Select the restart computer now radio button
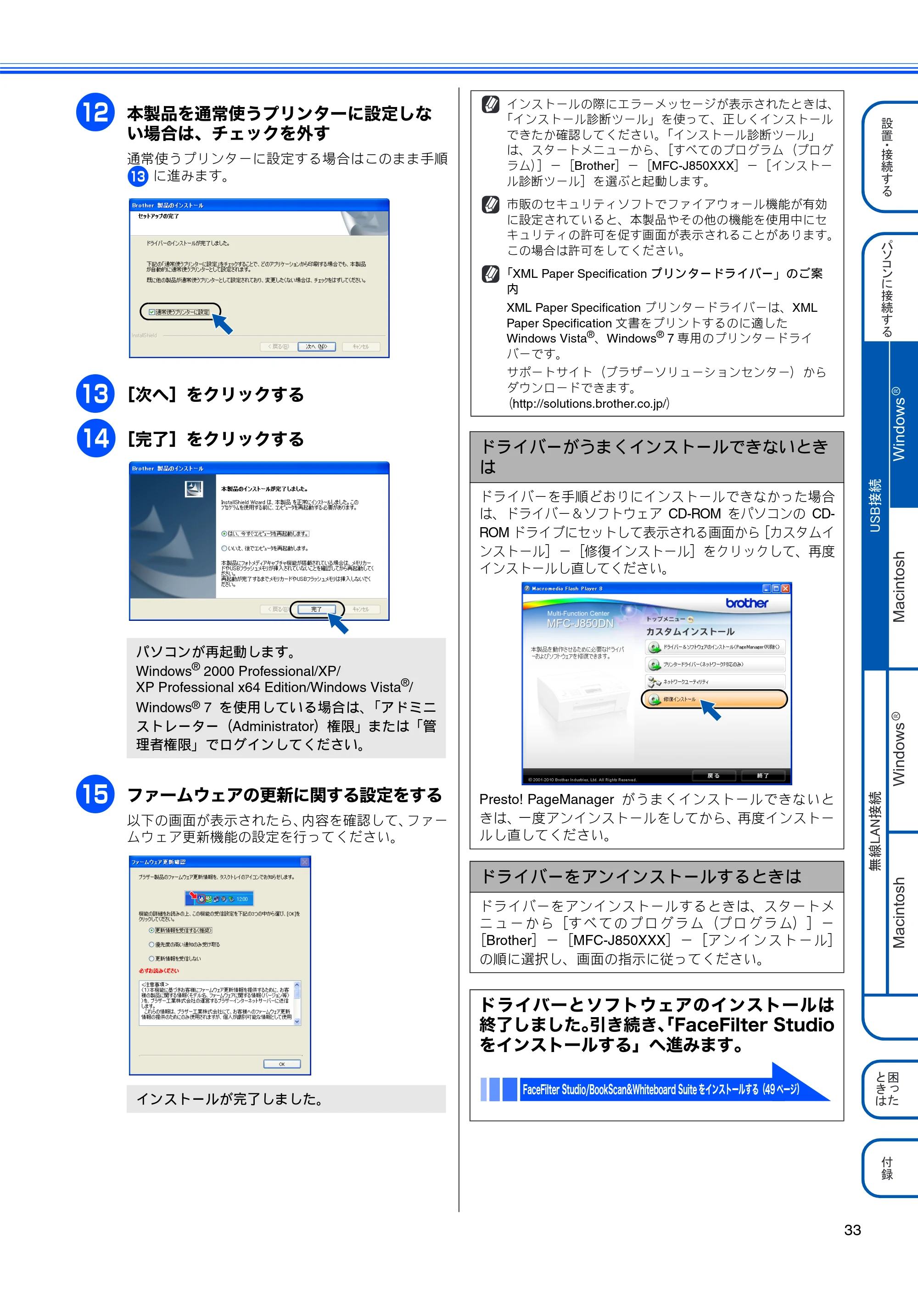The image size is (918, 1300). [224, 533]
